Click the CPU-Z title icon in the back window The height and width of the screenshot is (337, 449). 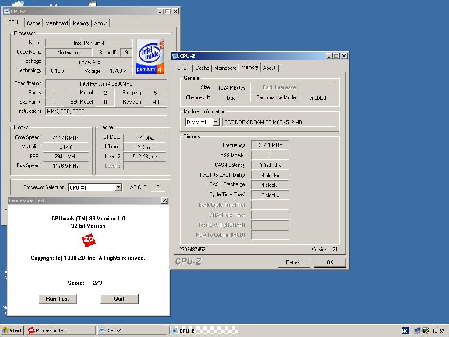click(7, 11)
